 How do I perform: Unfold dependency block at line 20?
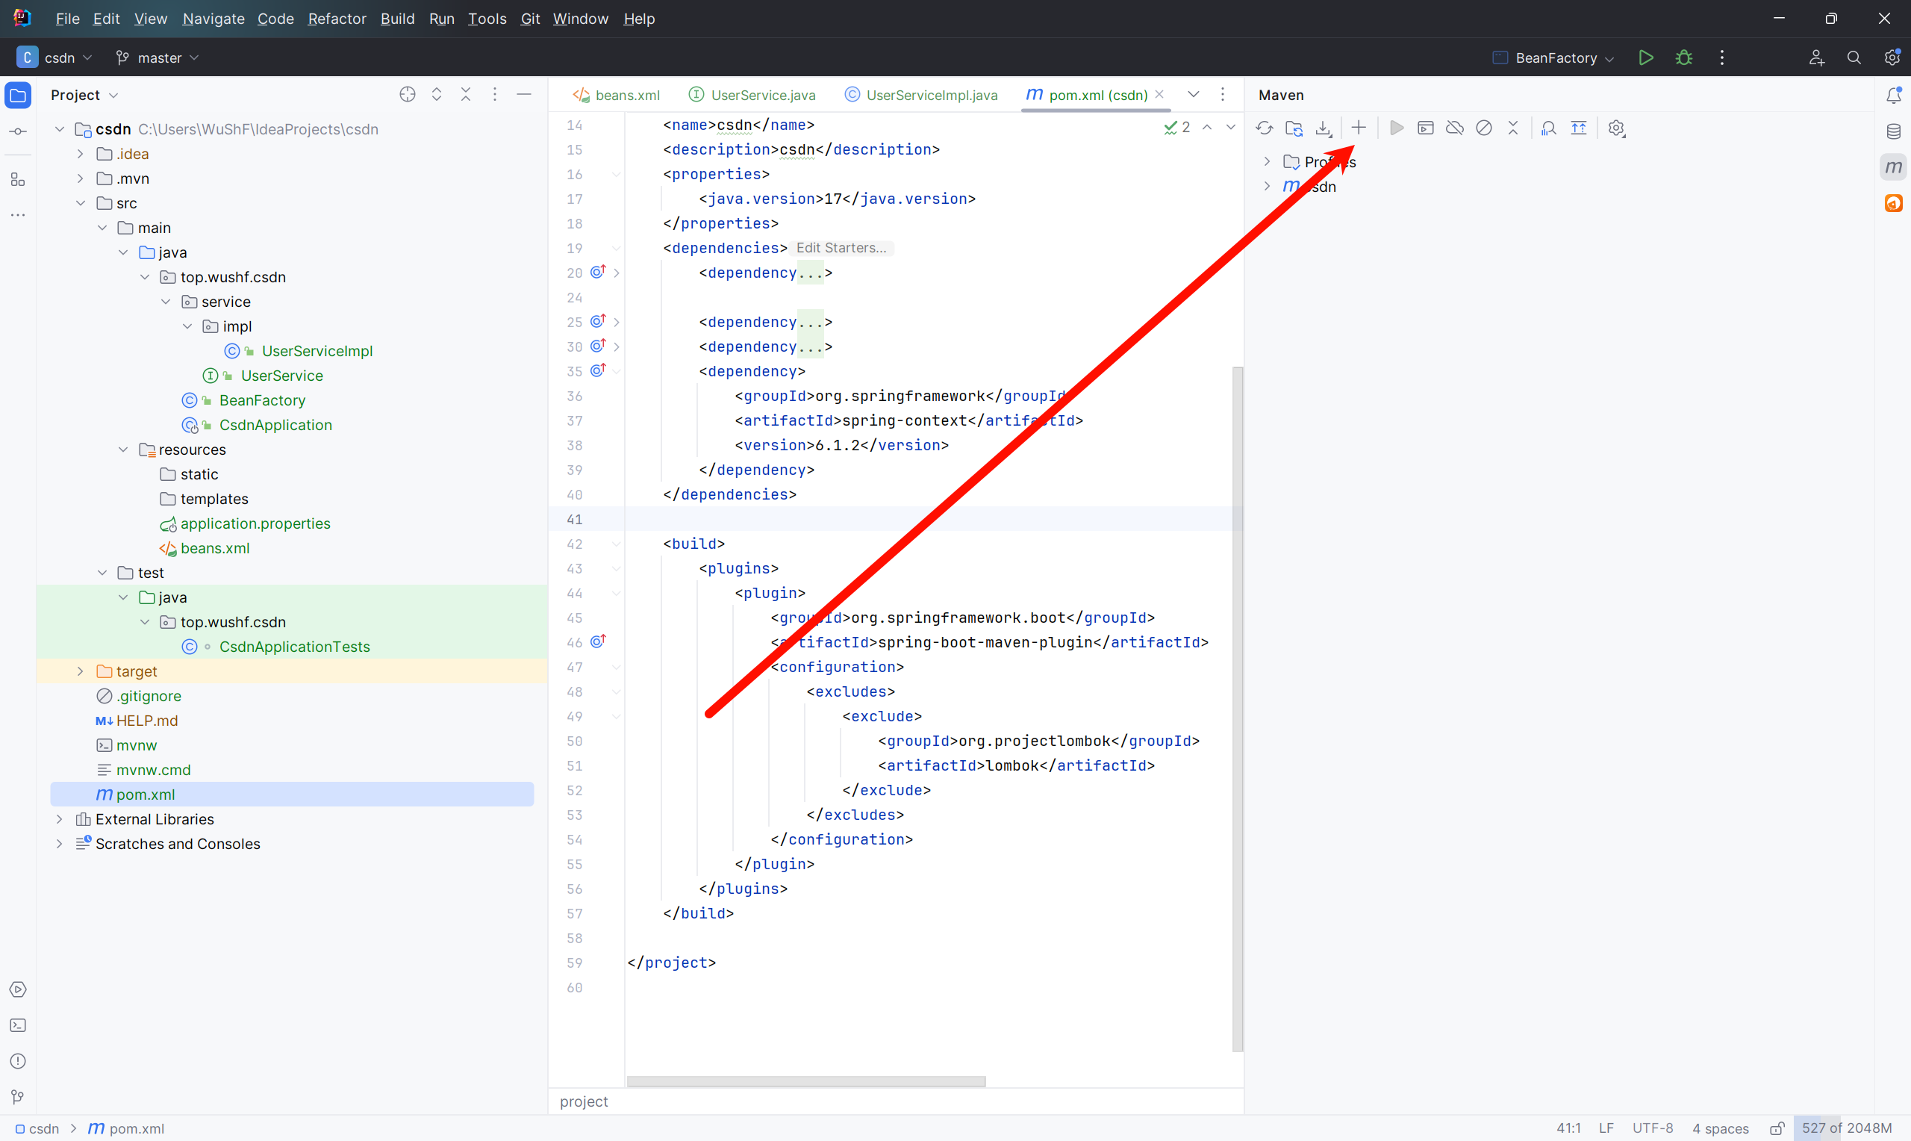click(x=617, y=273)
